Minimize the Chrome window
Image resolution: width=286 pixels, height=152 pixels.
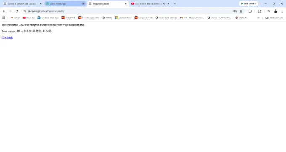pyautogui.click(x=265, y=4)
